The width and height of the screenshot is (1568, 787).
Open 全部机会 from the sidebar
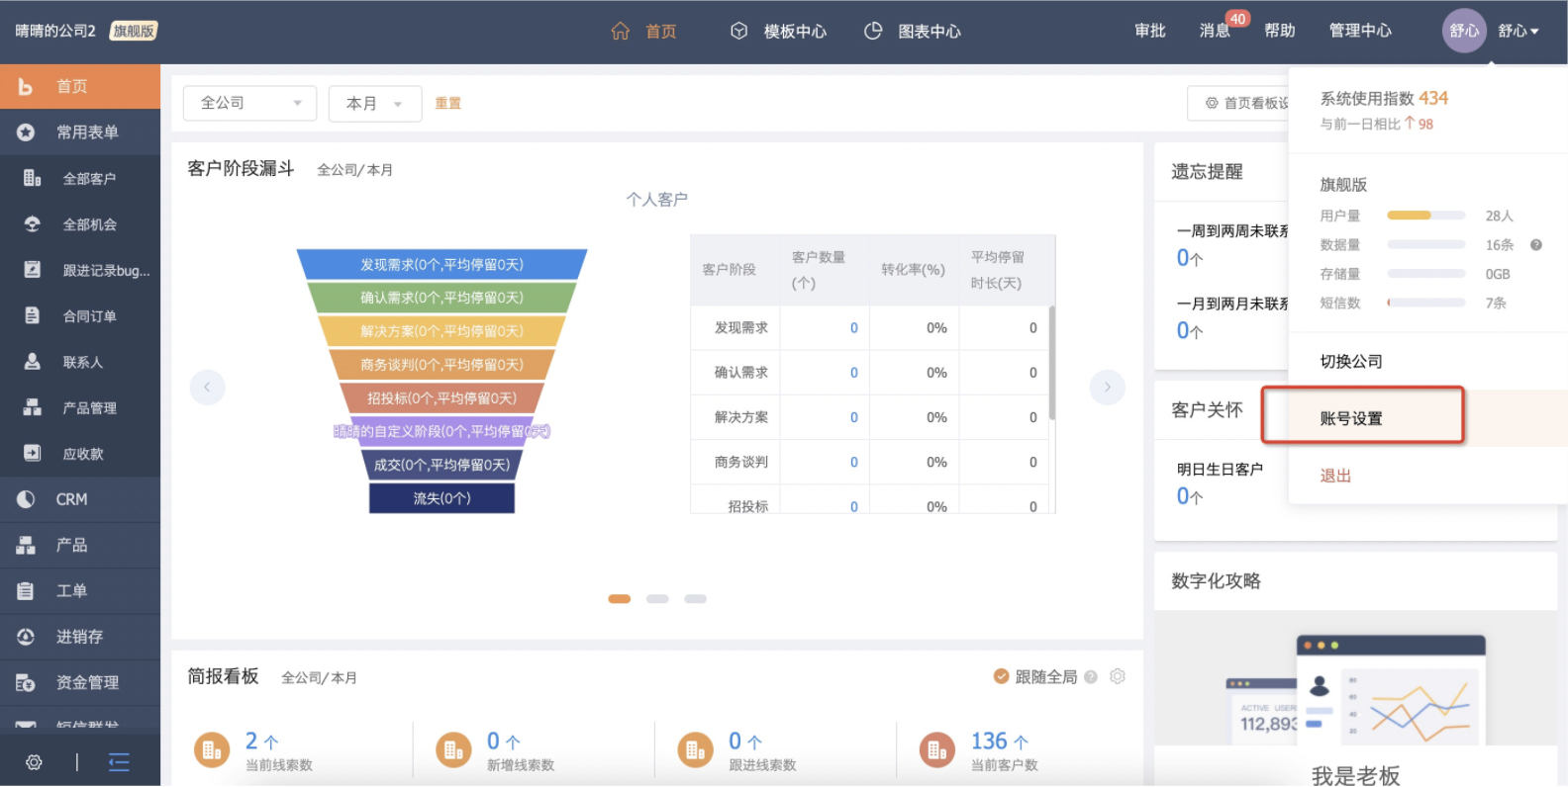pos(89,224)
